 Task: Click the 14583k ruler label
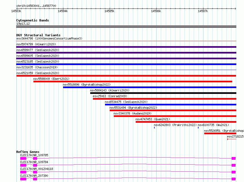click(x=16, y=11)
